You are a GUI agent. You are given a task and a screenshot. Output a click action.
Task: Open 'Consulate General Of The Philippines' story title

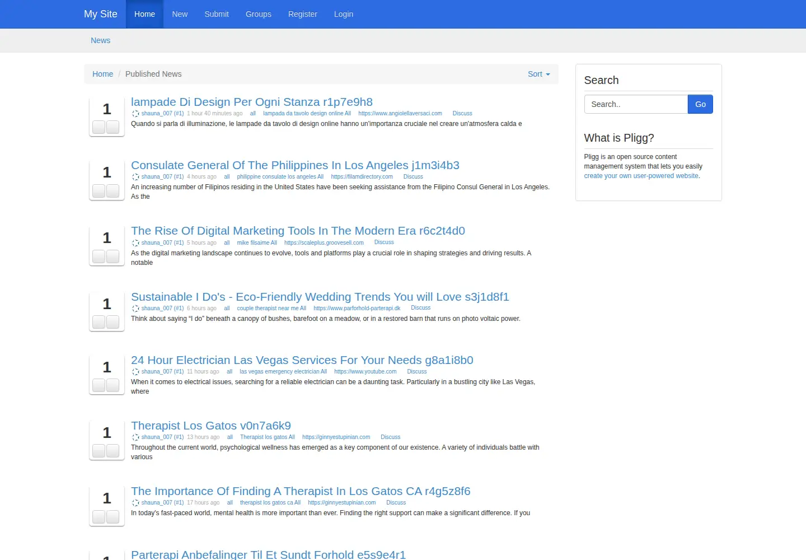tap(295, 165)
